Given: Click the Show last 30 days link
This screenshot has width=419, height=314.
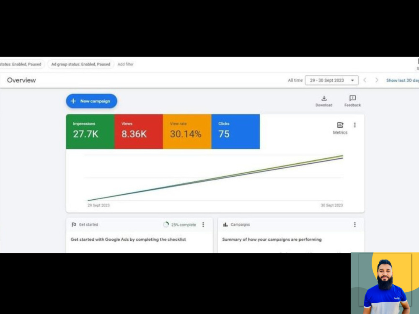Looking at the screenshot, I should pyautogui.click(x=402, y=80).
